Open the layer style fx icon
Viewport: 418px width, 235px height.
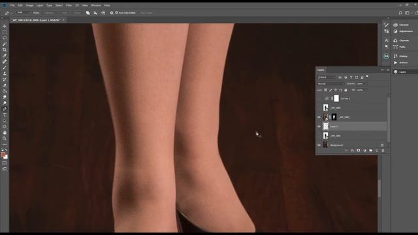[353, 151]
